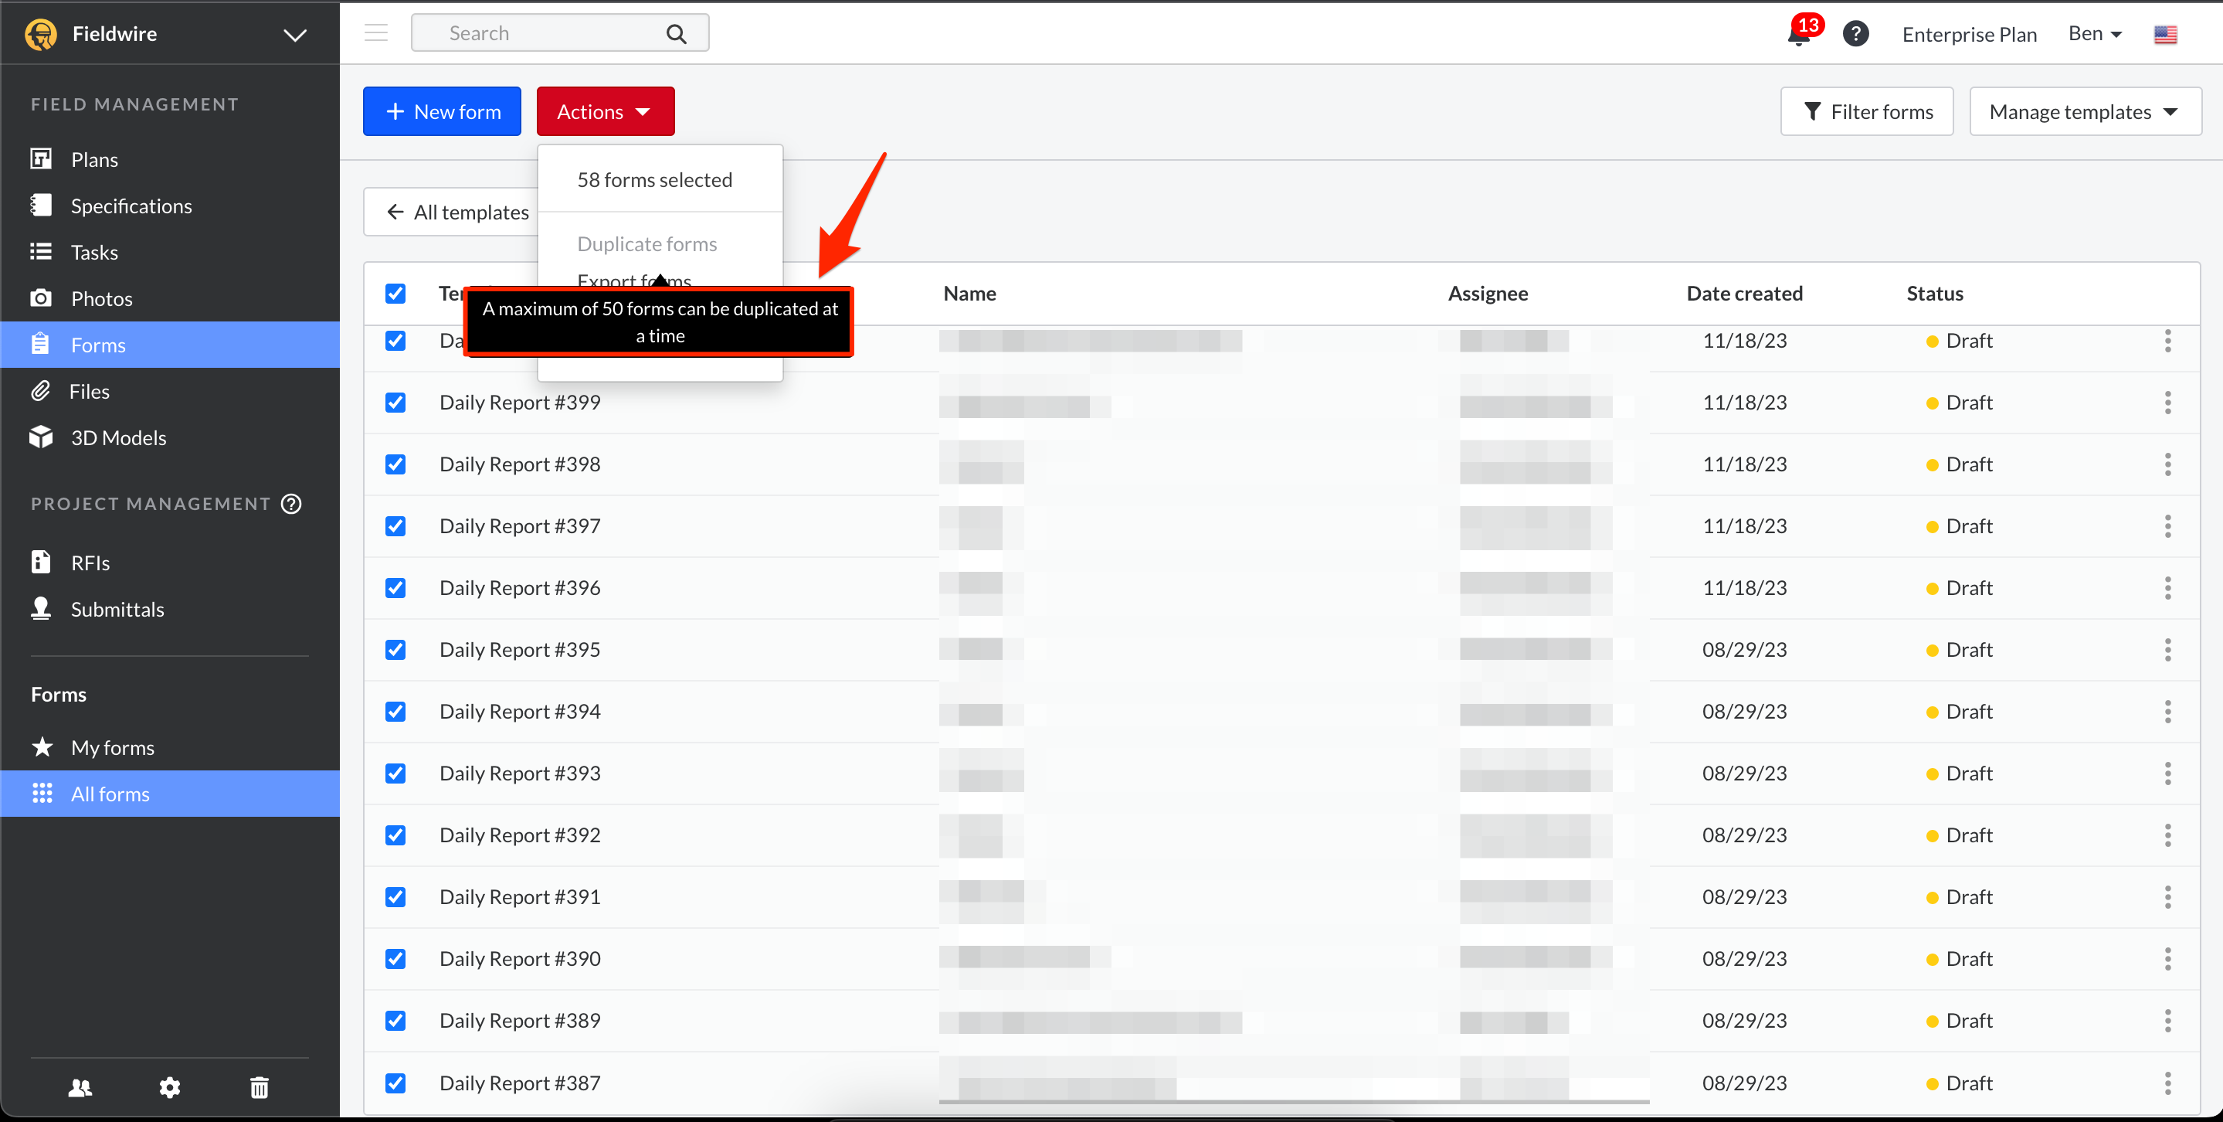The image size is (2223, 1122).
Task: Uncheck Daily Report #399 checkbox
Action: click(x=395, y=403)
